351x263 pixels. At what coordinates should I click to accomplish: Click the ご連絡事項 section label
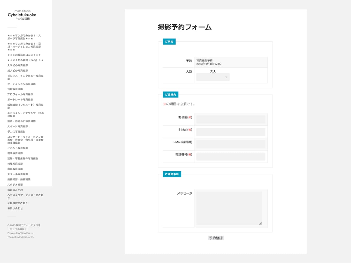coord(172,174)
